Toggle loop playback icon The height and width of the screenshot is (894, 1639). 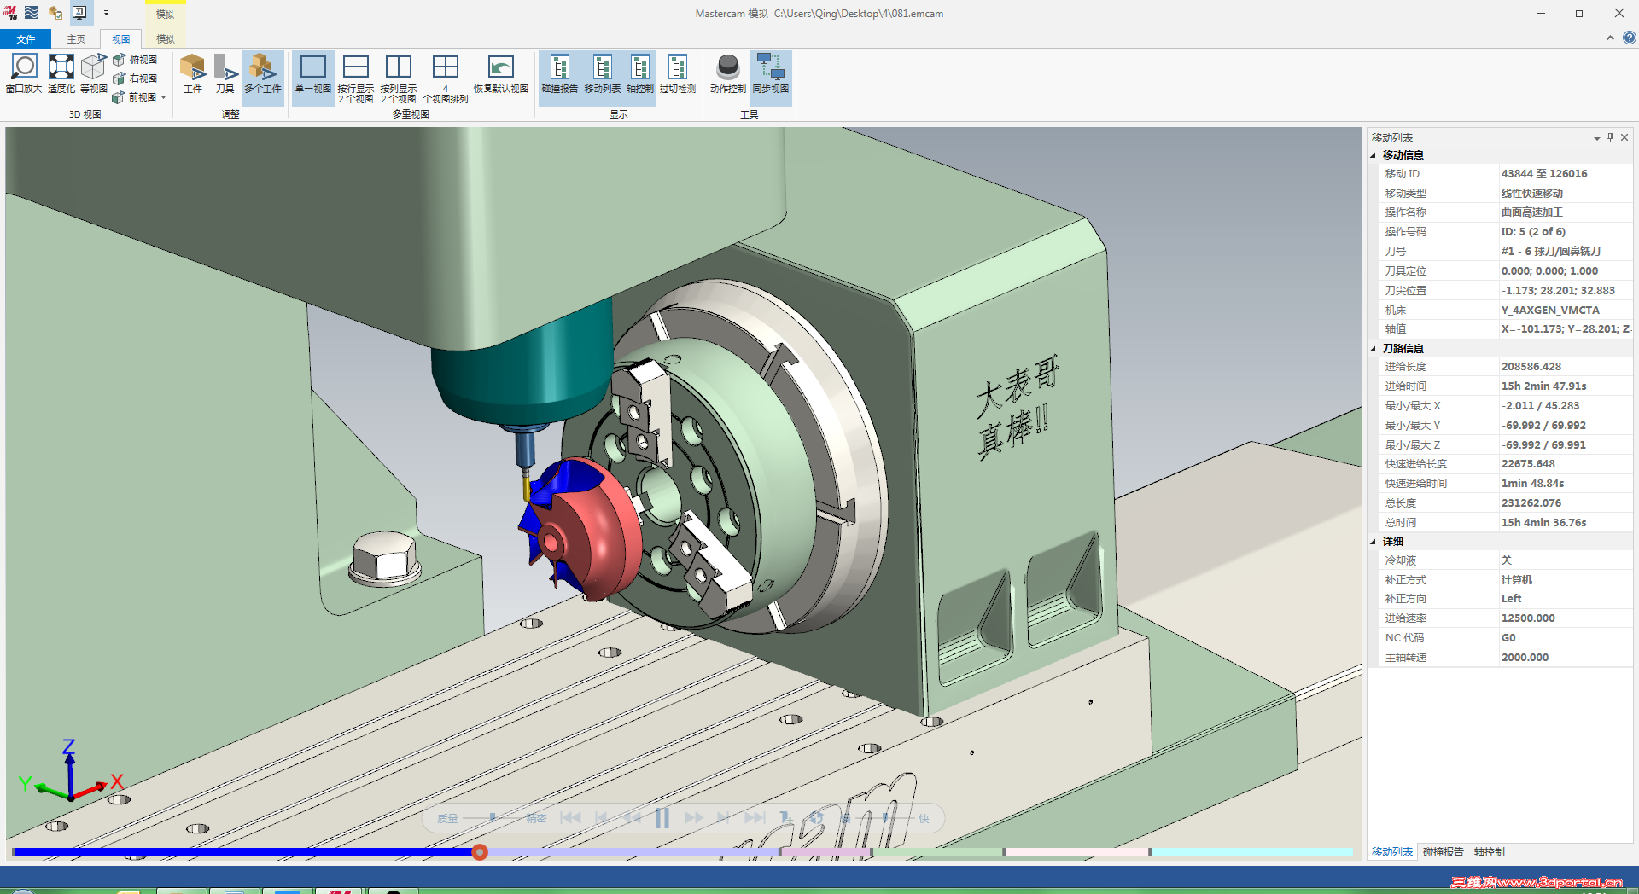[x=816, y=818]
